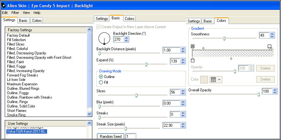Click the Expand percent value field
The height and width of the screenshot is (140, 281).
[175, 61]
